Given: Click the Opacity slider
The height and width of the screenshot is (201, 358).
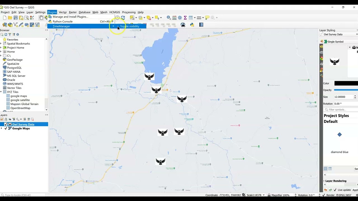Looking at the screenshot, I should [346, 90].
